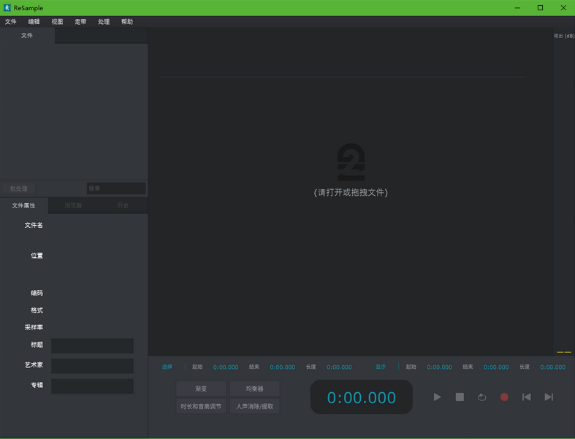The width and height of the screenshot is (575, 439).
Task: Click the 显示 结束 time value
Action: pyautogui.click(x=496, y=367)
